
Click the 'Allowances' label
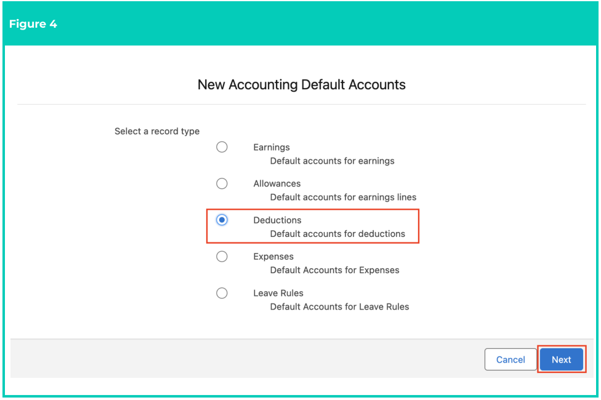click(x=276, y=183)
